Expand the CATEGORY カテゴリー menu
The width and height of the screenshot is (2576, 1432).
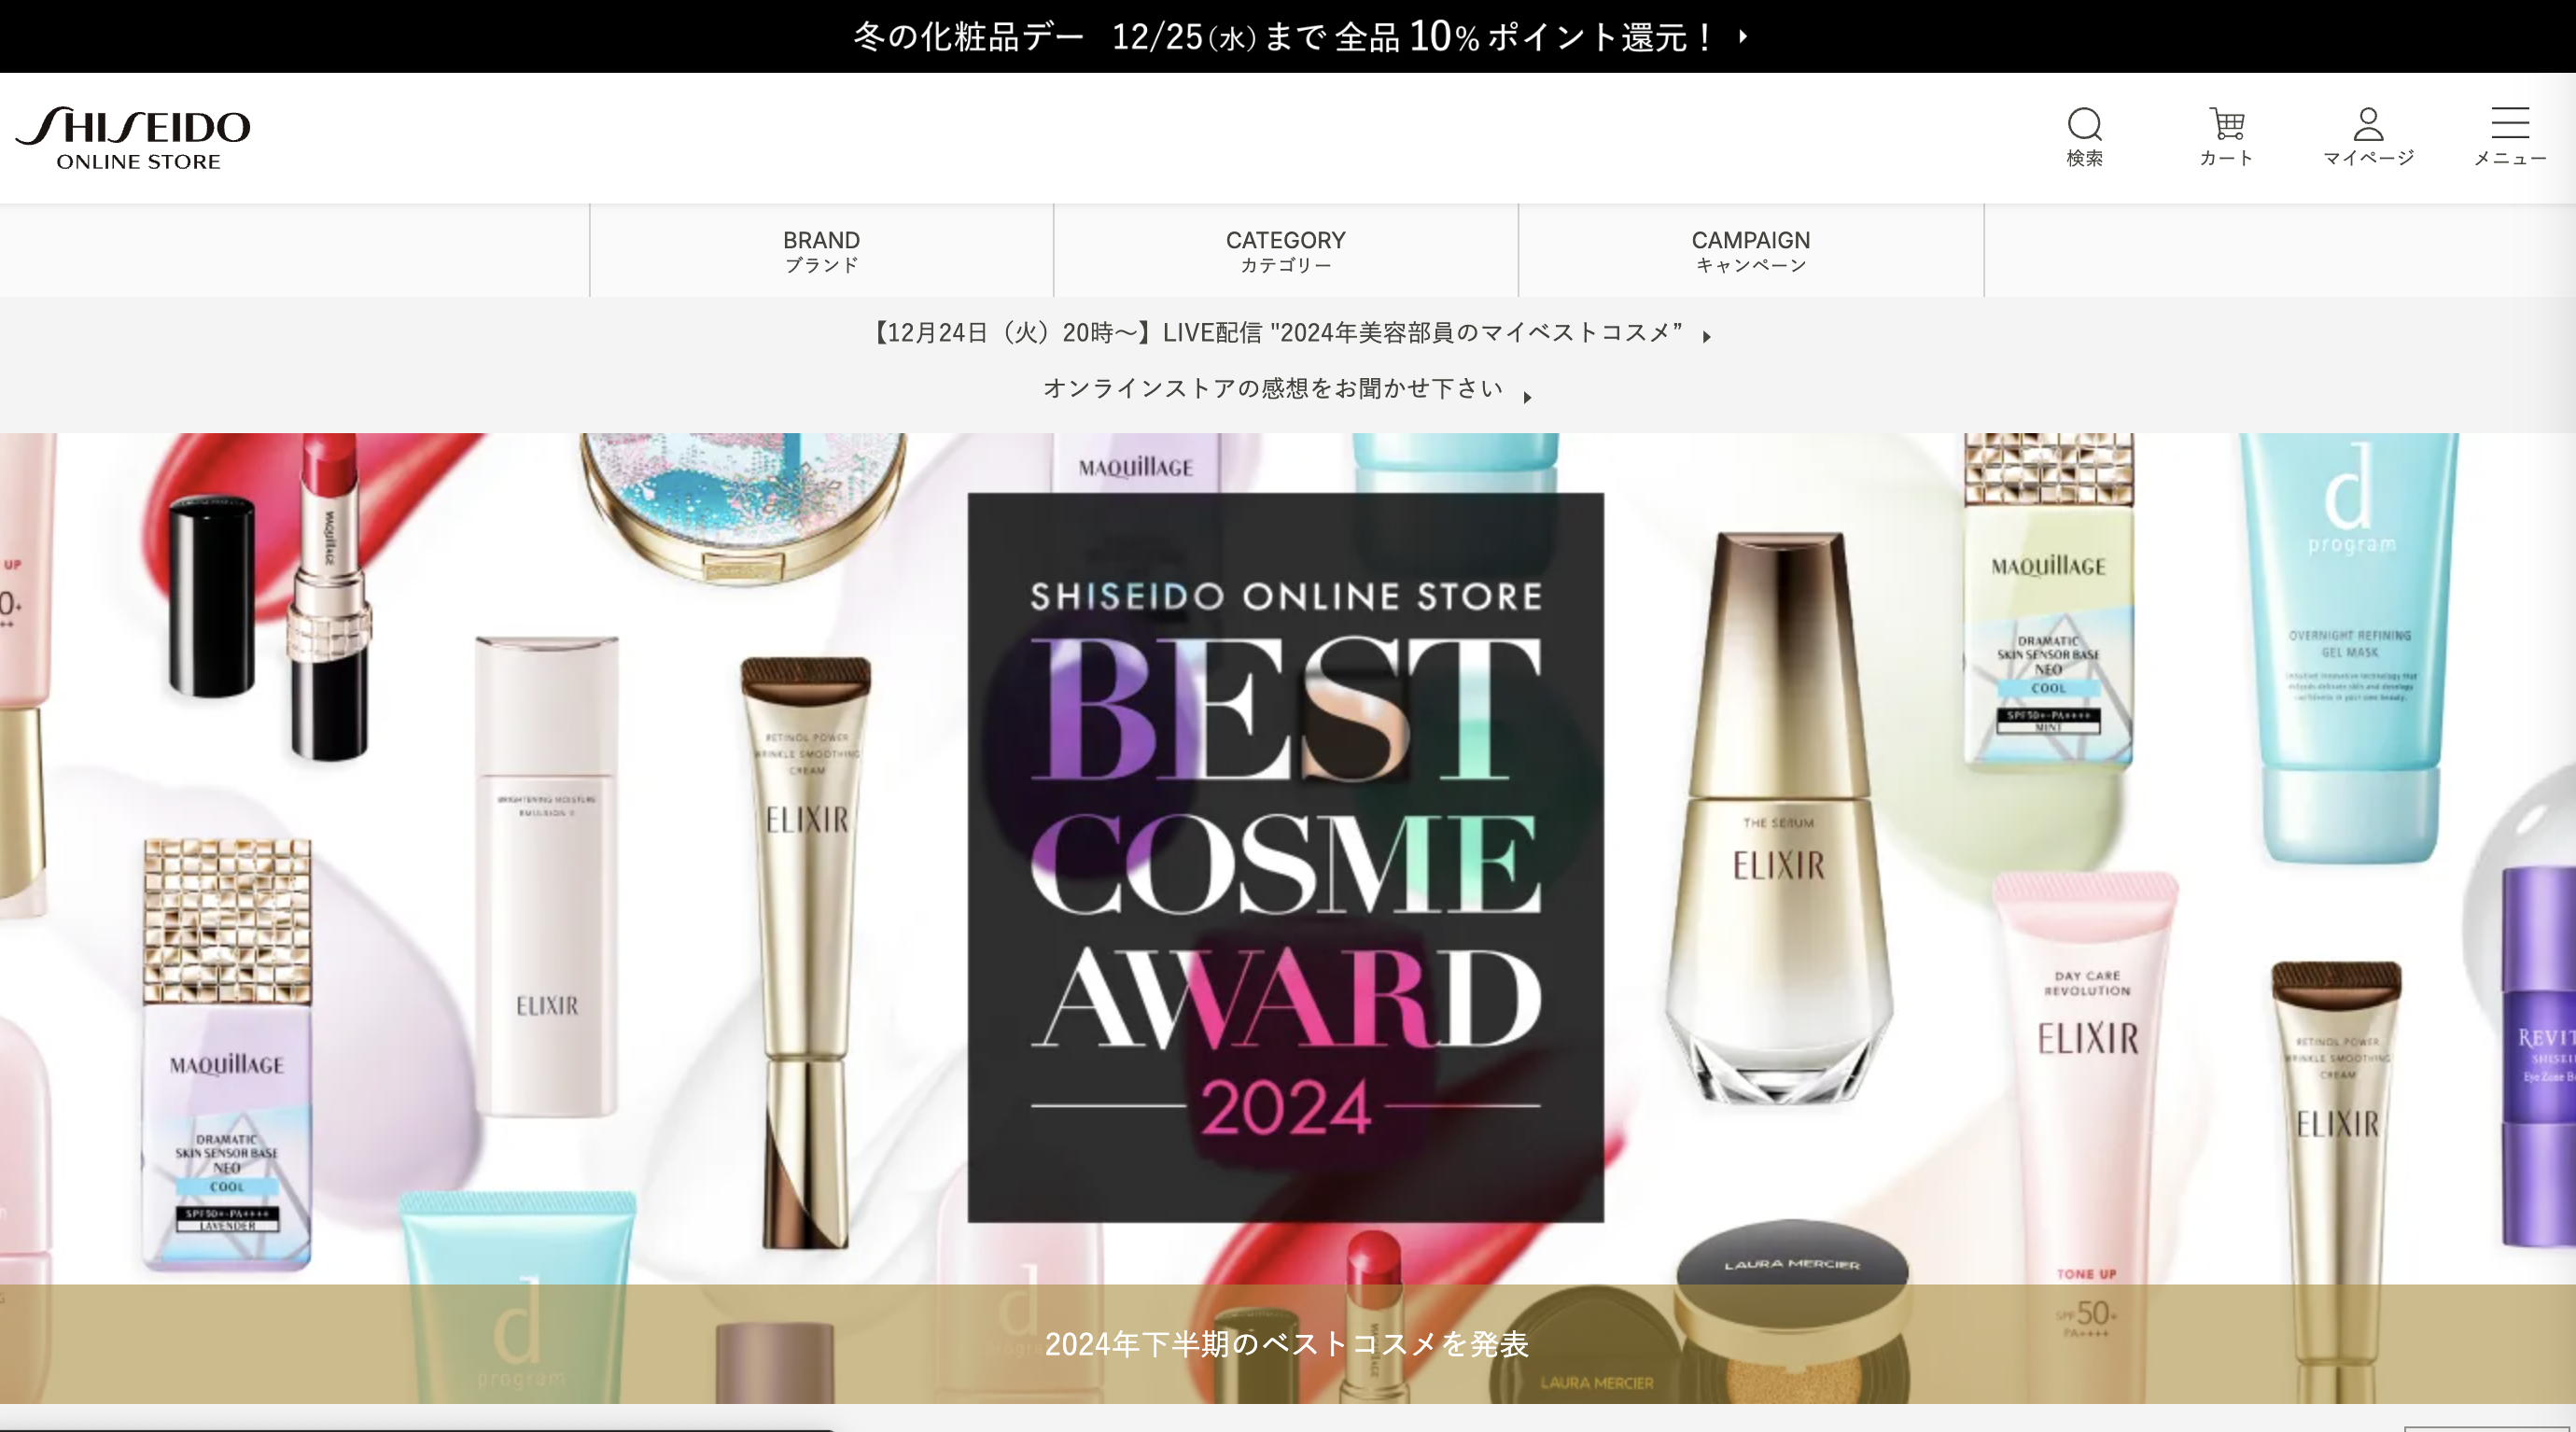coord(1285,251)
